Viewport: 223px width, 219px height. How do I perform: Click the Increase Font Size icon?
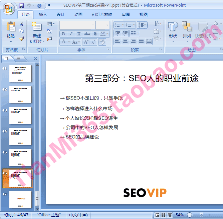(x=86, y=42)
